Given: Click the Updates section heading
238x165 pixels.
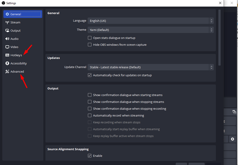Looking at the screenshot, I should (54, 58).
